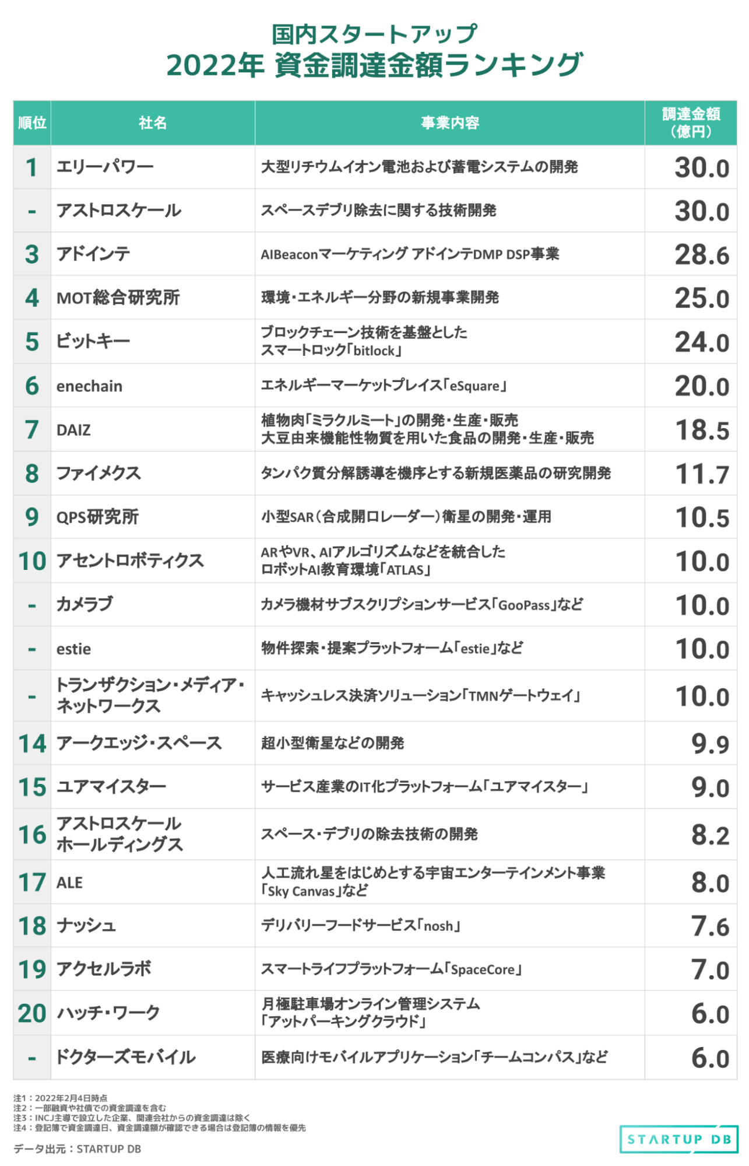The width and height of the screenshot is (749, 1166).
Task: Click the STARTUP DB logo
Action: click(x=678, y=1139)
